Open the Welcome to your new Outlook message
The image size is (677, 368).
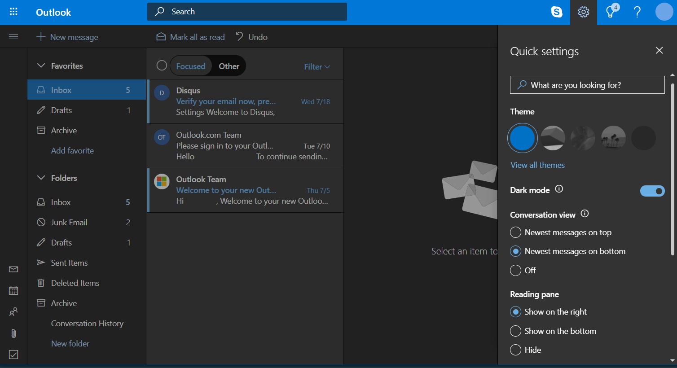[x=246, y=190]
